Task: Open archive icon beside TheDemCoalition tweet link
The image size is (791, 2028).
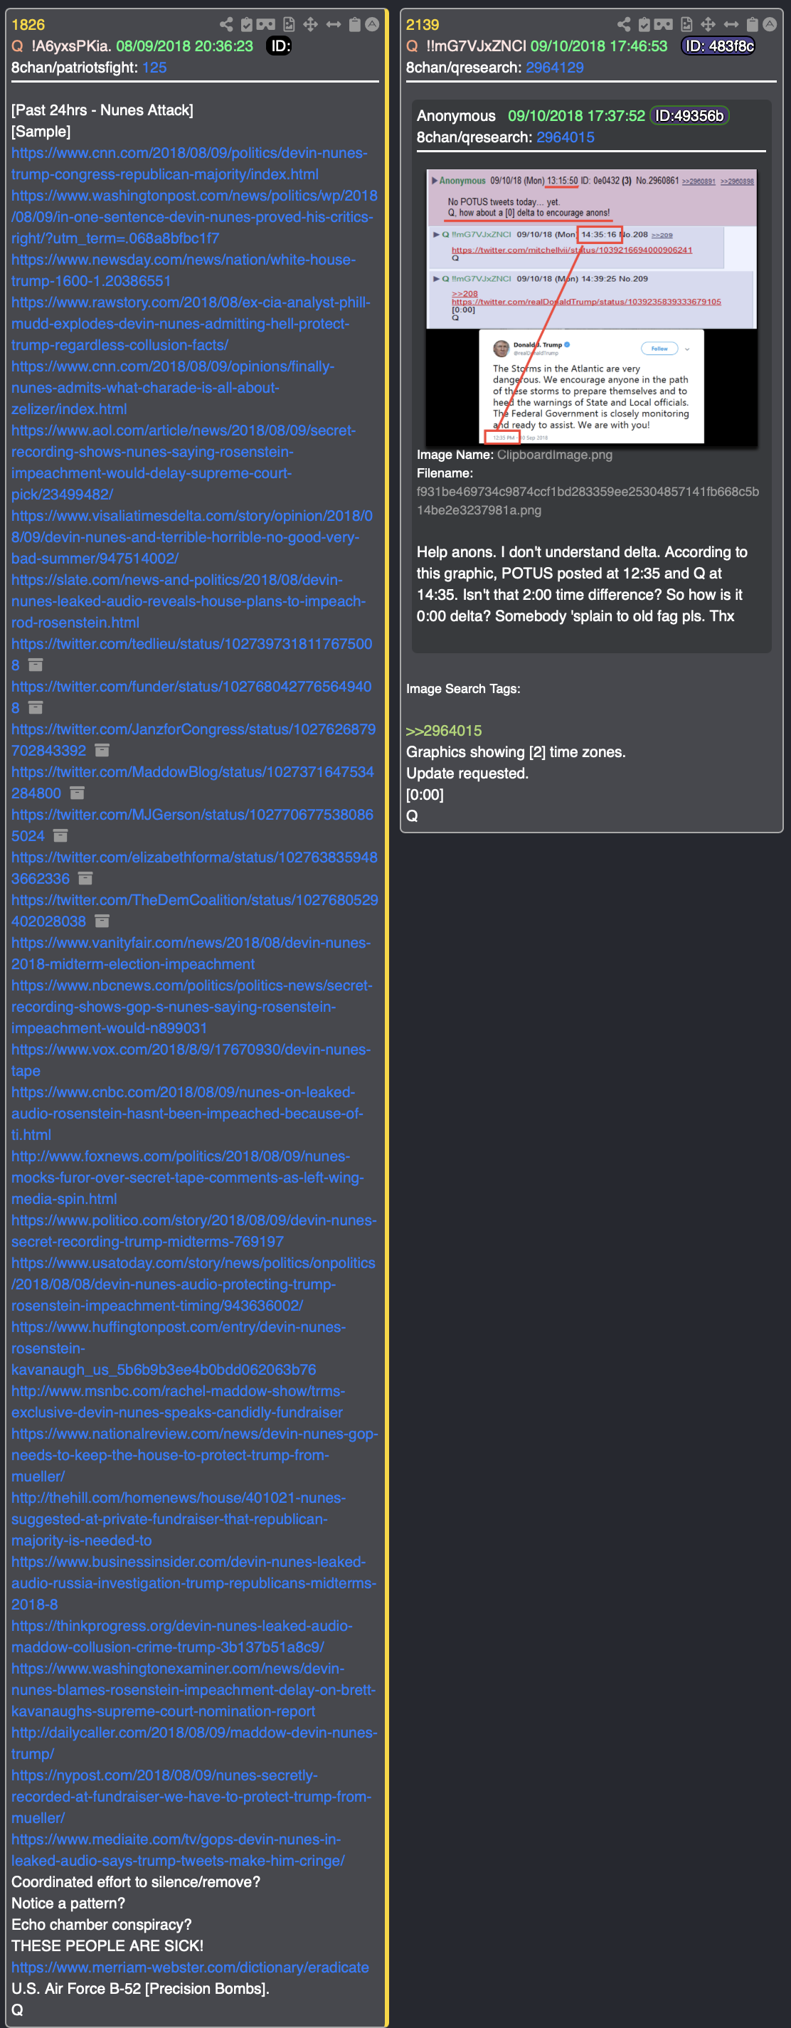Action: pos(102,920)
